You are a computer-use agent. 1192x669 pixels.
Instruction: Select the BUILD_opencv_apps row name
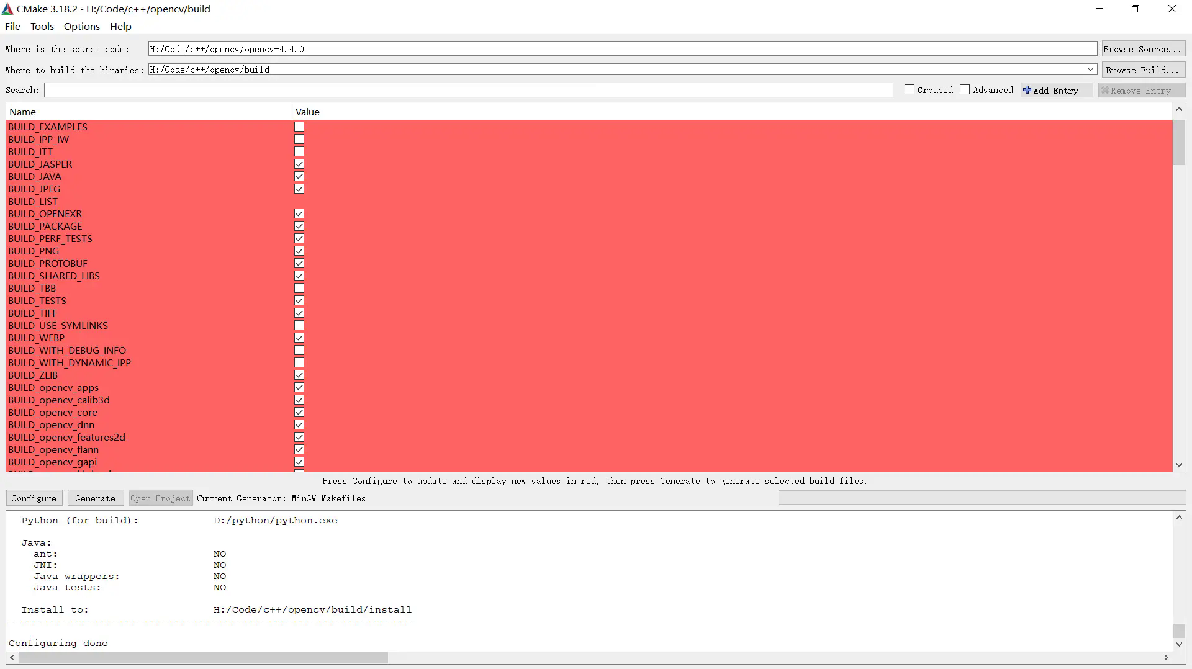pos(53,387)
